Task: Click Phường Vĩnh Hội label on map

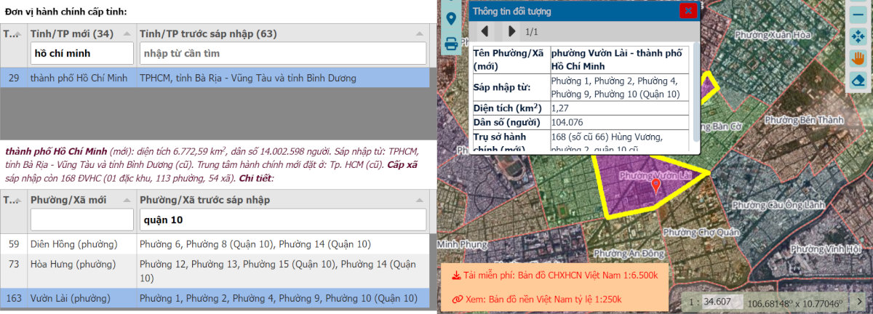Action: (x=824, y=249)
